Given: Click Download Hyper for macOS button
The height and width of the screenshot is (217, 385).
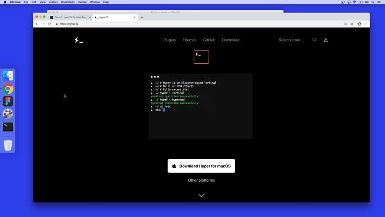Looking at the screenshot, I should (201, 166).
